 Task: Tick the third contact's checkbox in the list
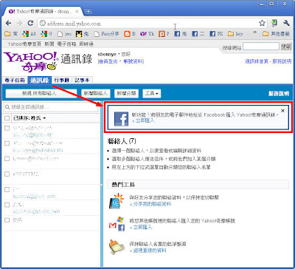[x=7, y=158]
